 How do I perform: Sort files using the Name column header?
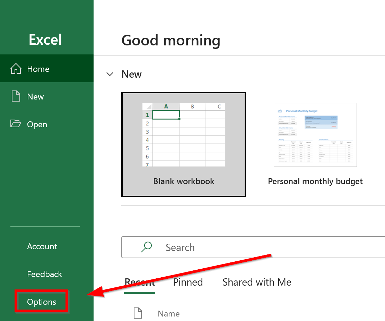pos(168,313)
